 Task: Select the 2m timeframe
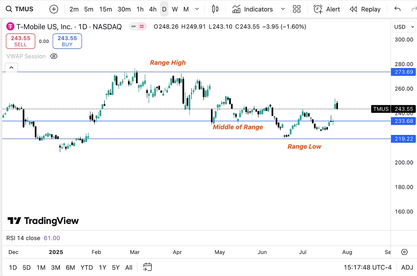click(x=74, y=9)
